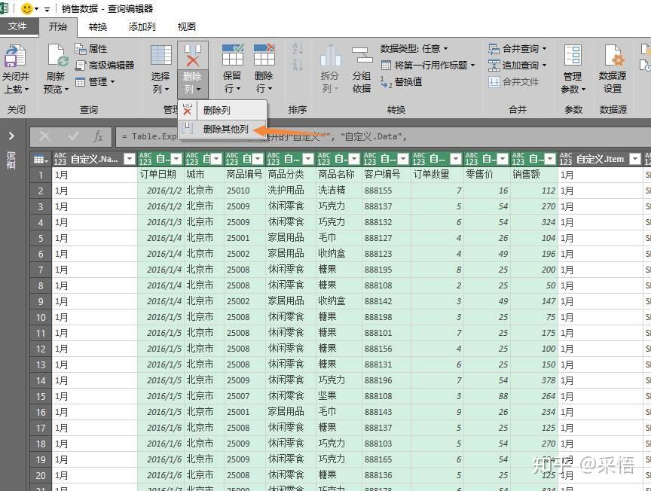This screenshot has width=651, height=491.
Task: Expand the queries pane chevron
Action: coord(11,136)
